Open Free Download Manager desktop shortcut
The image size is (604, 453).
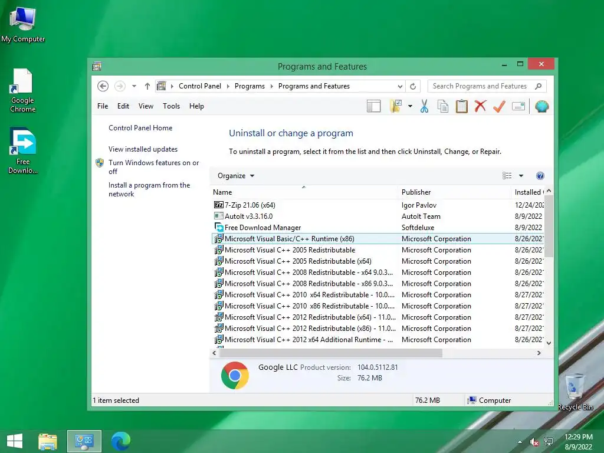point(23,150)
